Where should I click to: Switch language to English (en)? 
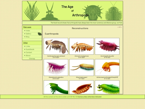tap(118, 27)
